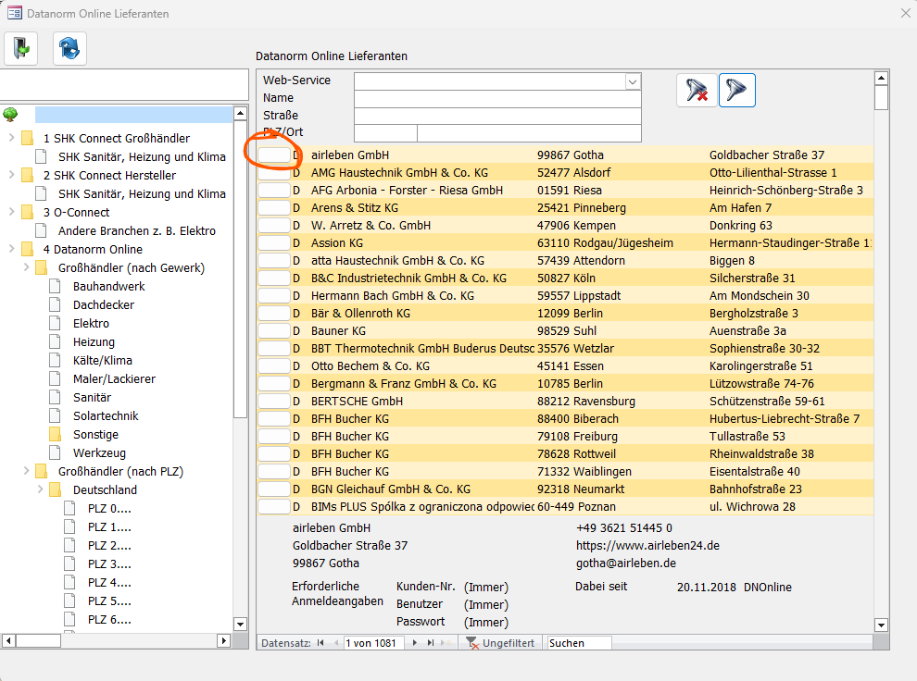This screenshot has width=917, height=681.
Task: Expand the 1 SHK Connect Großhändler node
Action: (x=12, y=138)
